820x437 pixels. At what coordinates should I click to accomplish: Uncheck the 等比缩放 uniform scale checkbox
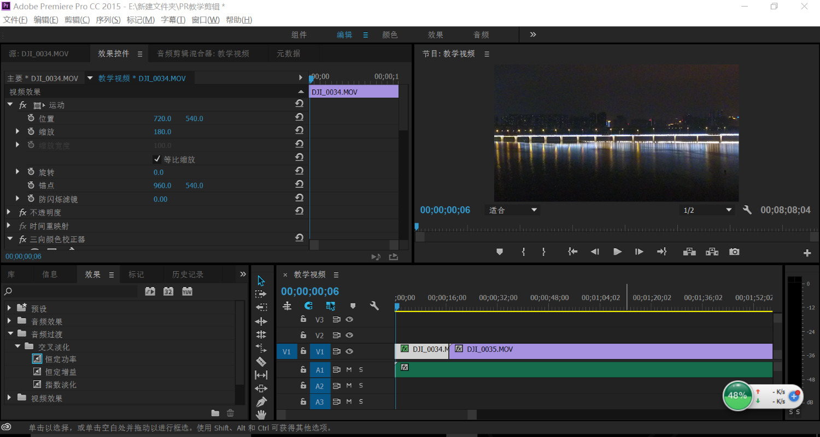click(157, 159)
